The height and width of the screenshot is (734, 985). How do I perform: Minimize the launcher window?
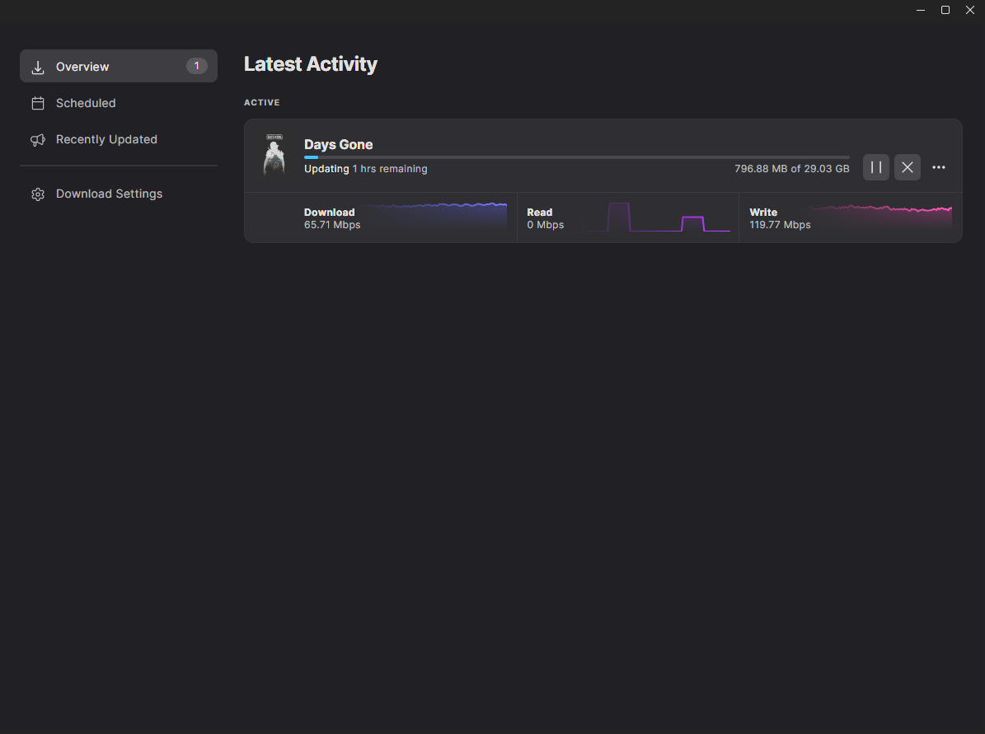[x=921, y=10]
